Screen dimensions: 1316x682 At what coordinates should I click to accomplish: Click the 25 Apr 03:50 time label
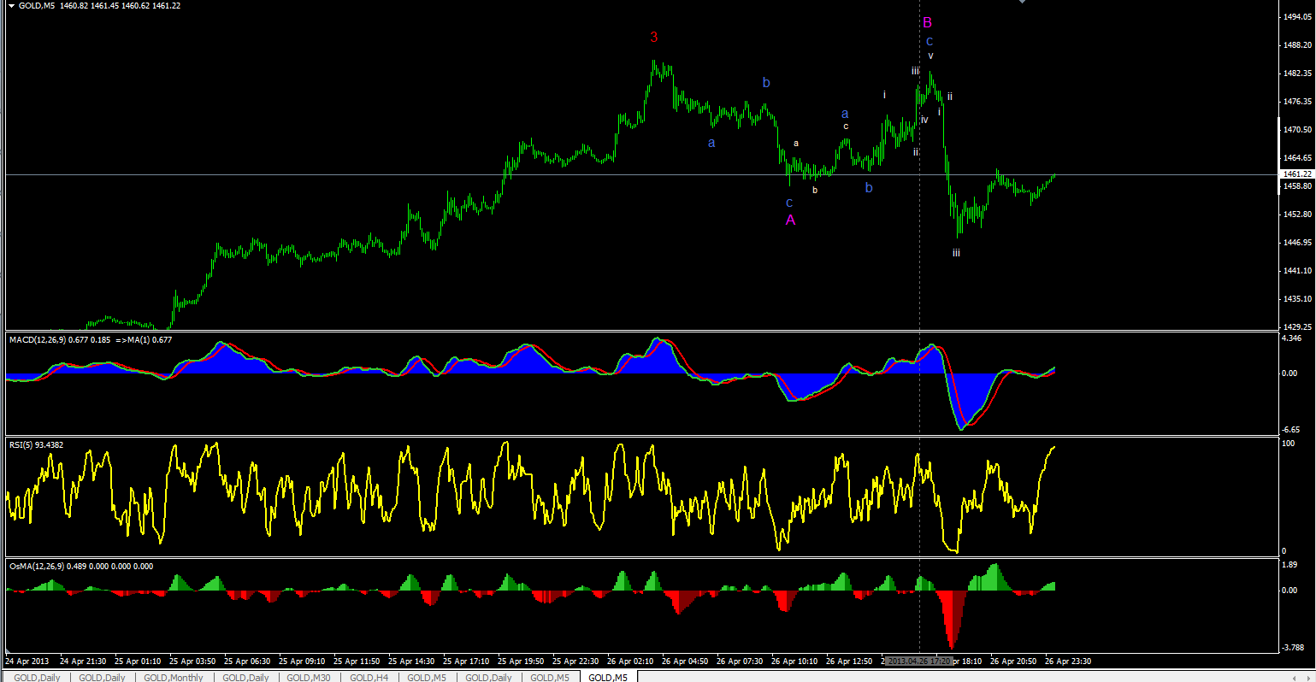192,661
